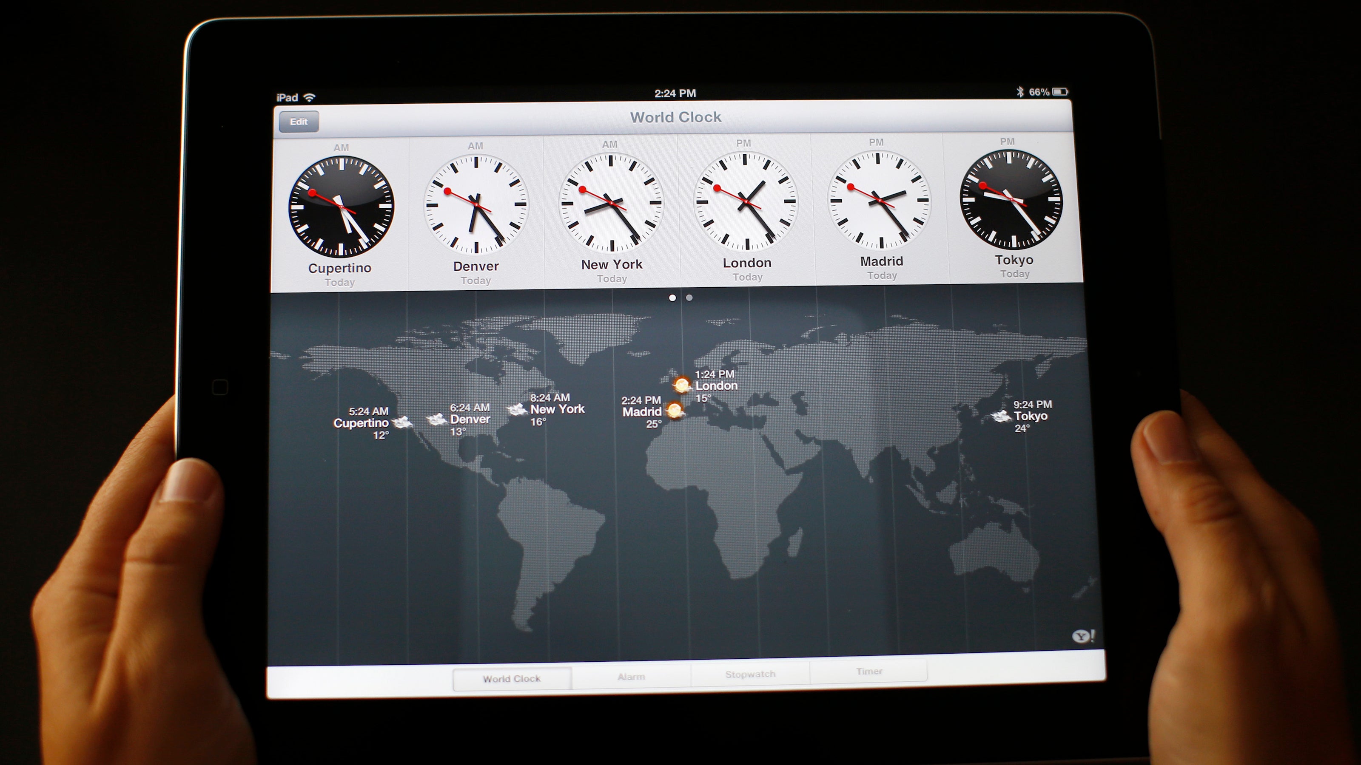Tap the Madrid label on the map
Image resolution: width=1361 pixels, height=765 pixels.
coord(642,412)
